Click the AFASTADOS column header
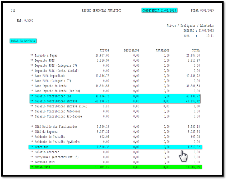This screenshot has width=227, height=180. [163, 50]
